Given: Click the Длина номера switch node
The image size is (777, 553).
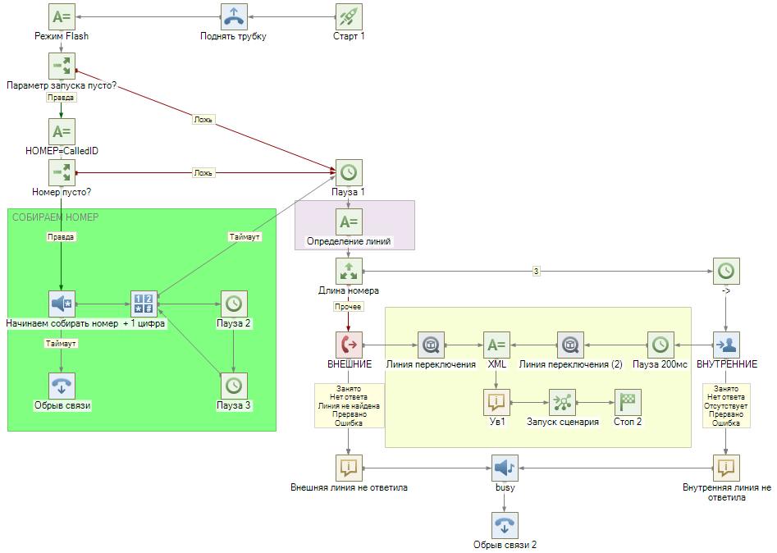Looking at the screenshot, I should [349, 271].
